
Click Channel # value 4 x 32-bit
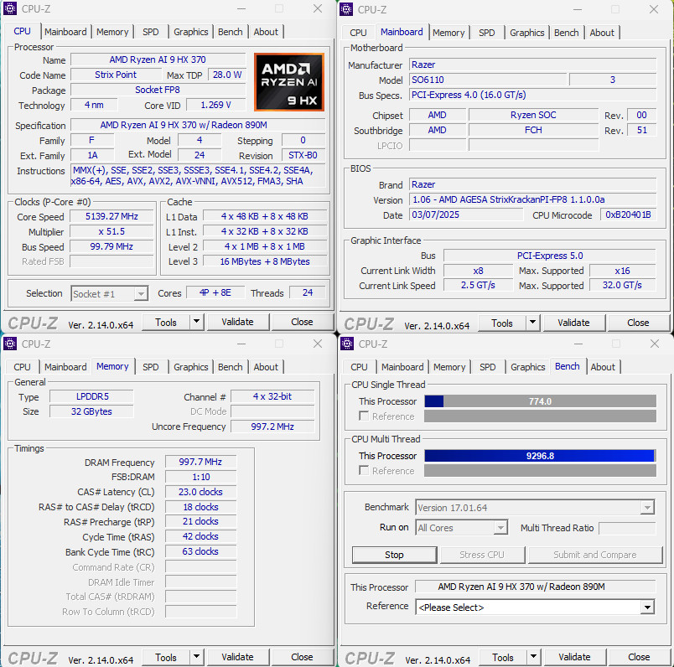click(272, 396)
